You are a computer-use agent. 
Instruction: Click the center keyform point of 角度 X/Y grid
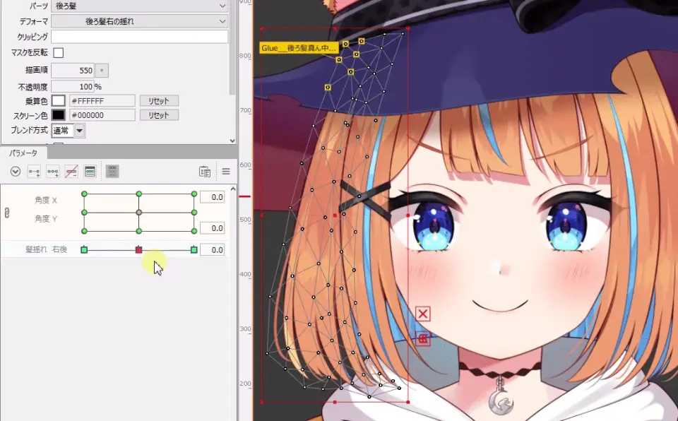[139, 213]
